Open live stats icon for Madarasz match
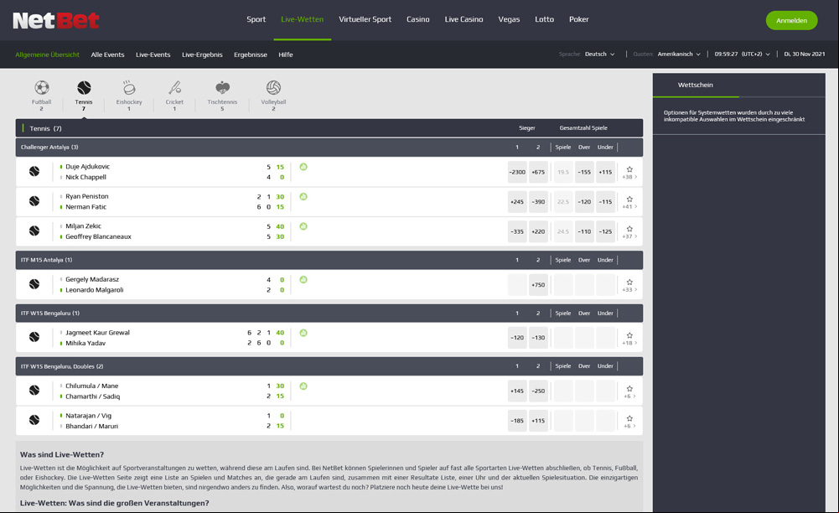Viewport: 839px width, 513px height. point(303,279)
